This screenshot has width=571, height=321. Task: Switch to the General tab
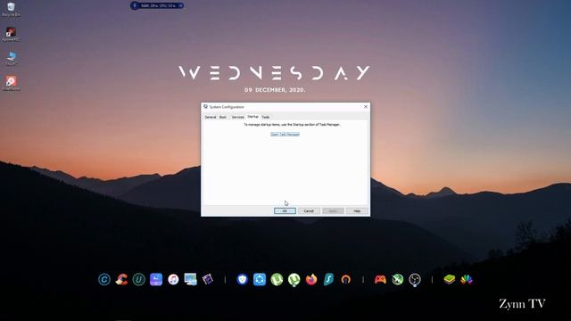pyautogui.click(x=211, y=117)
